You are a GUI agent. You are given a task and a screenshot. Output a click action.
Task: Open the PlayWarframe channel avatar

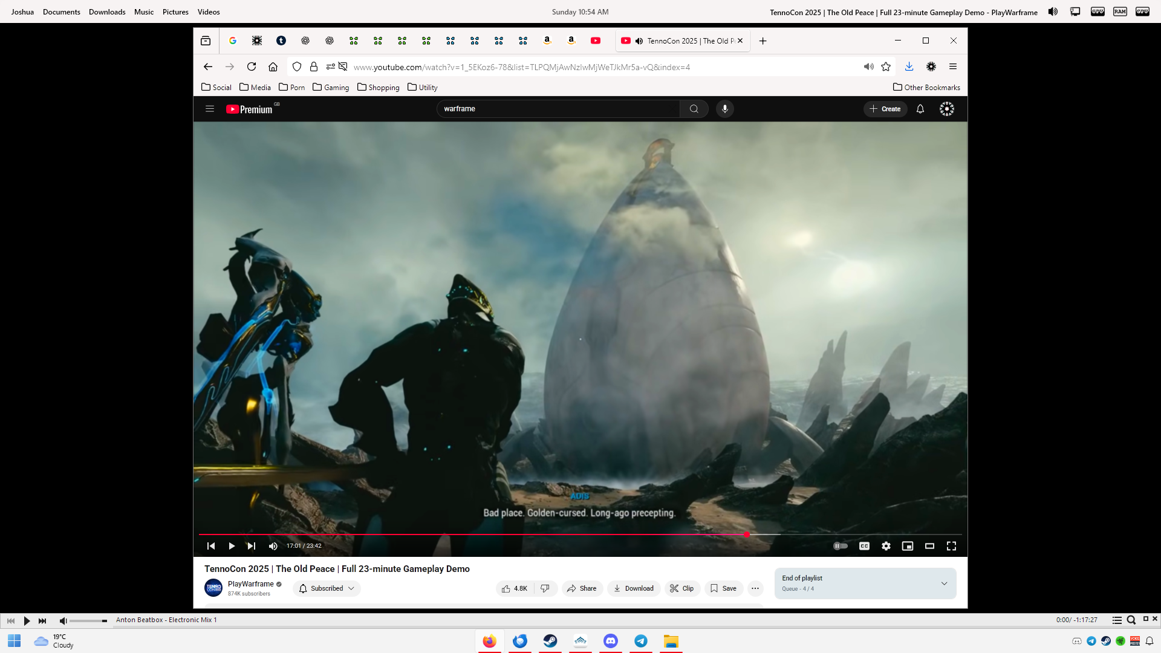pos(213,588)
